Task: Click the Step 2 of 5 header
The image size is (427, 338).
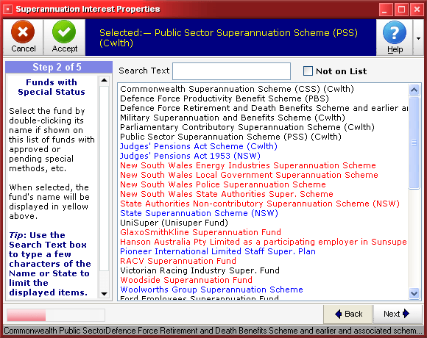Action: point(59,67)
